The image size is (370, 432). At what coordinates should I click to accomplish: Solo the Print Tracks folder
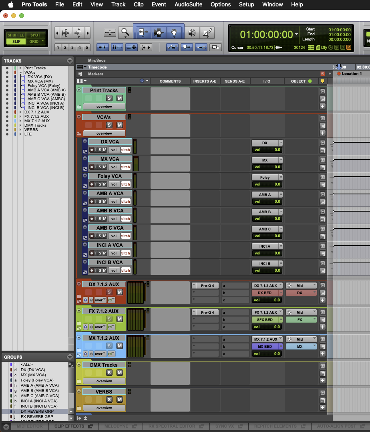pos(109,98)
